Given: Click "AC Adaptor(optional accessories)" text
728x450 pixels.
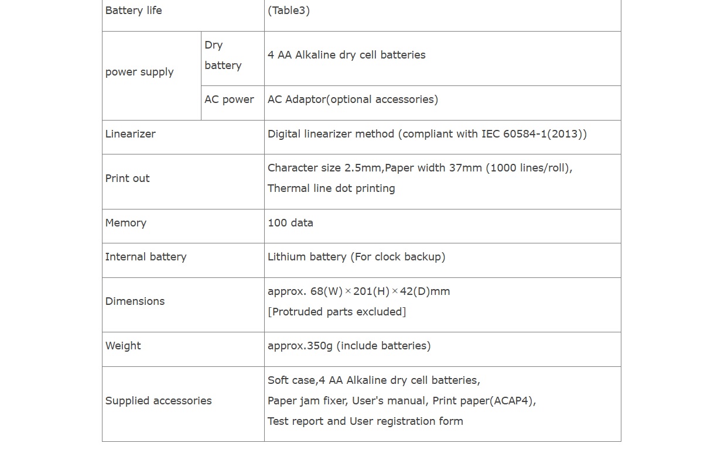Looking at the screenshot, I should (353, 99).
